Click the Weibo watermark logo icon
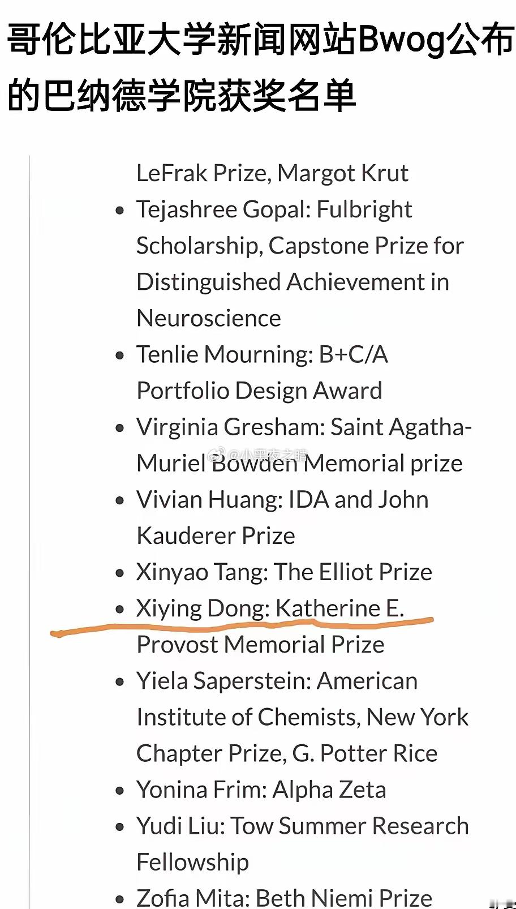 click(x=217, y=455)
